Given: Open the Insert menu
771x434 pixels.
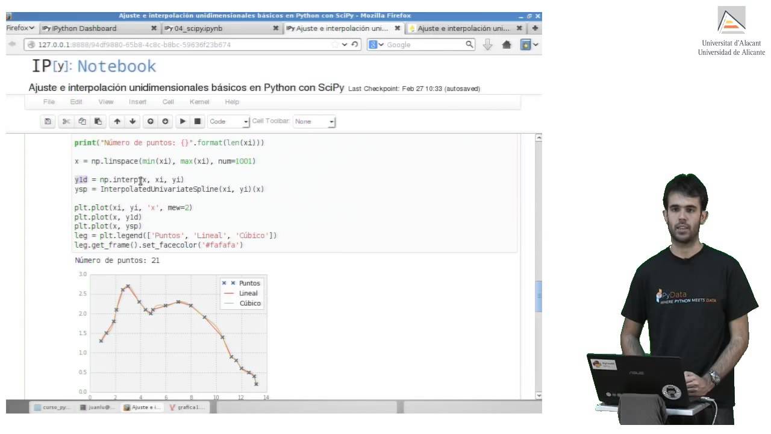Looking at the screenshot, I should (x=137, y=102).
